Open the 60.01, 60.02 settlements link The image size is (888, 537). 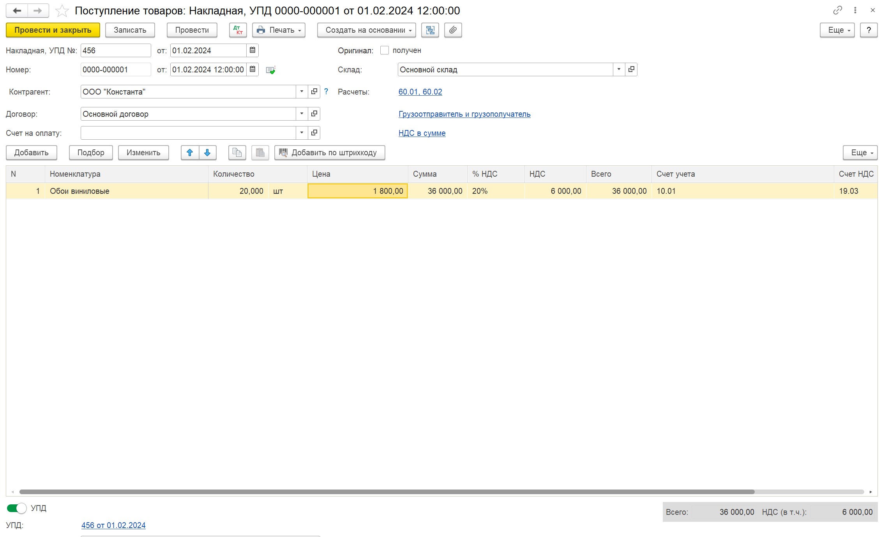420,92
